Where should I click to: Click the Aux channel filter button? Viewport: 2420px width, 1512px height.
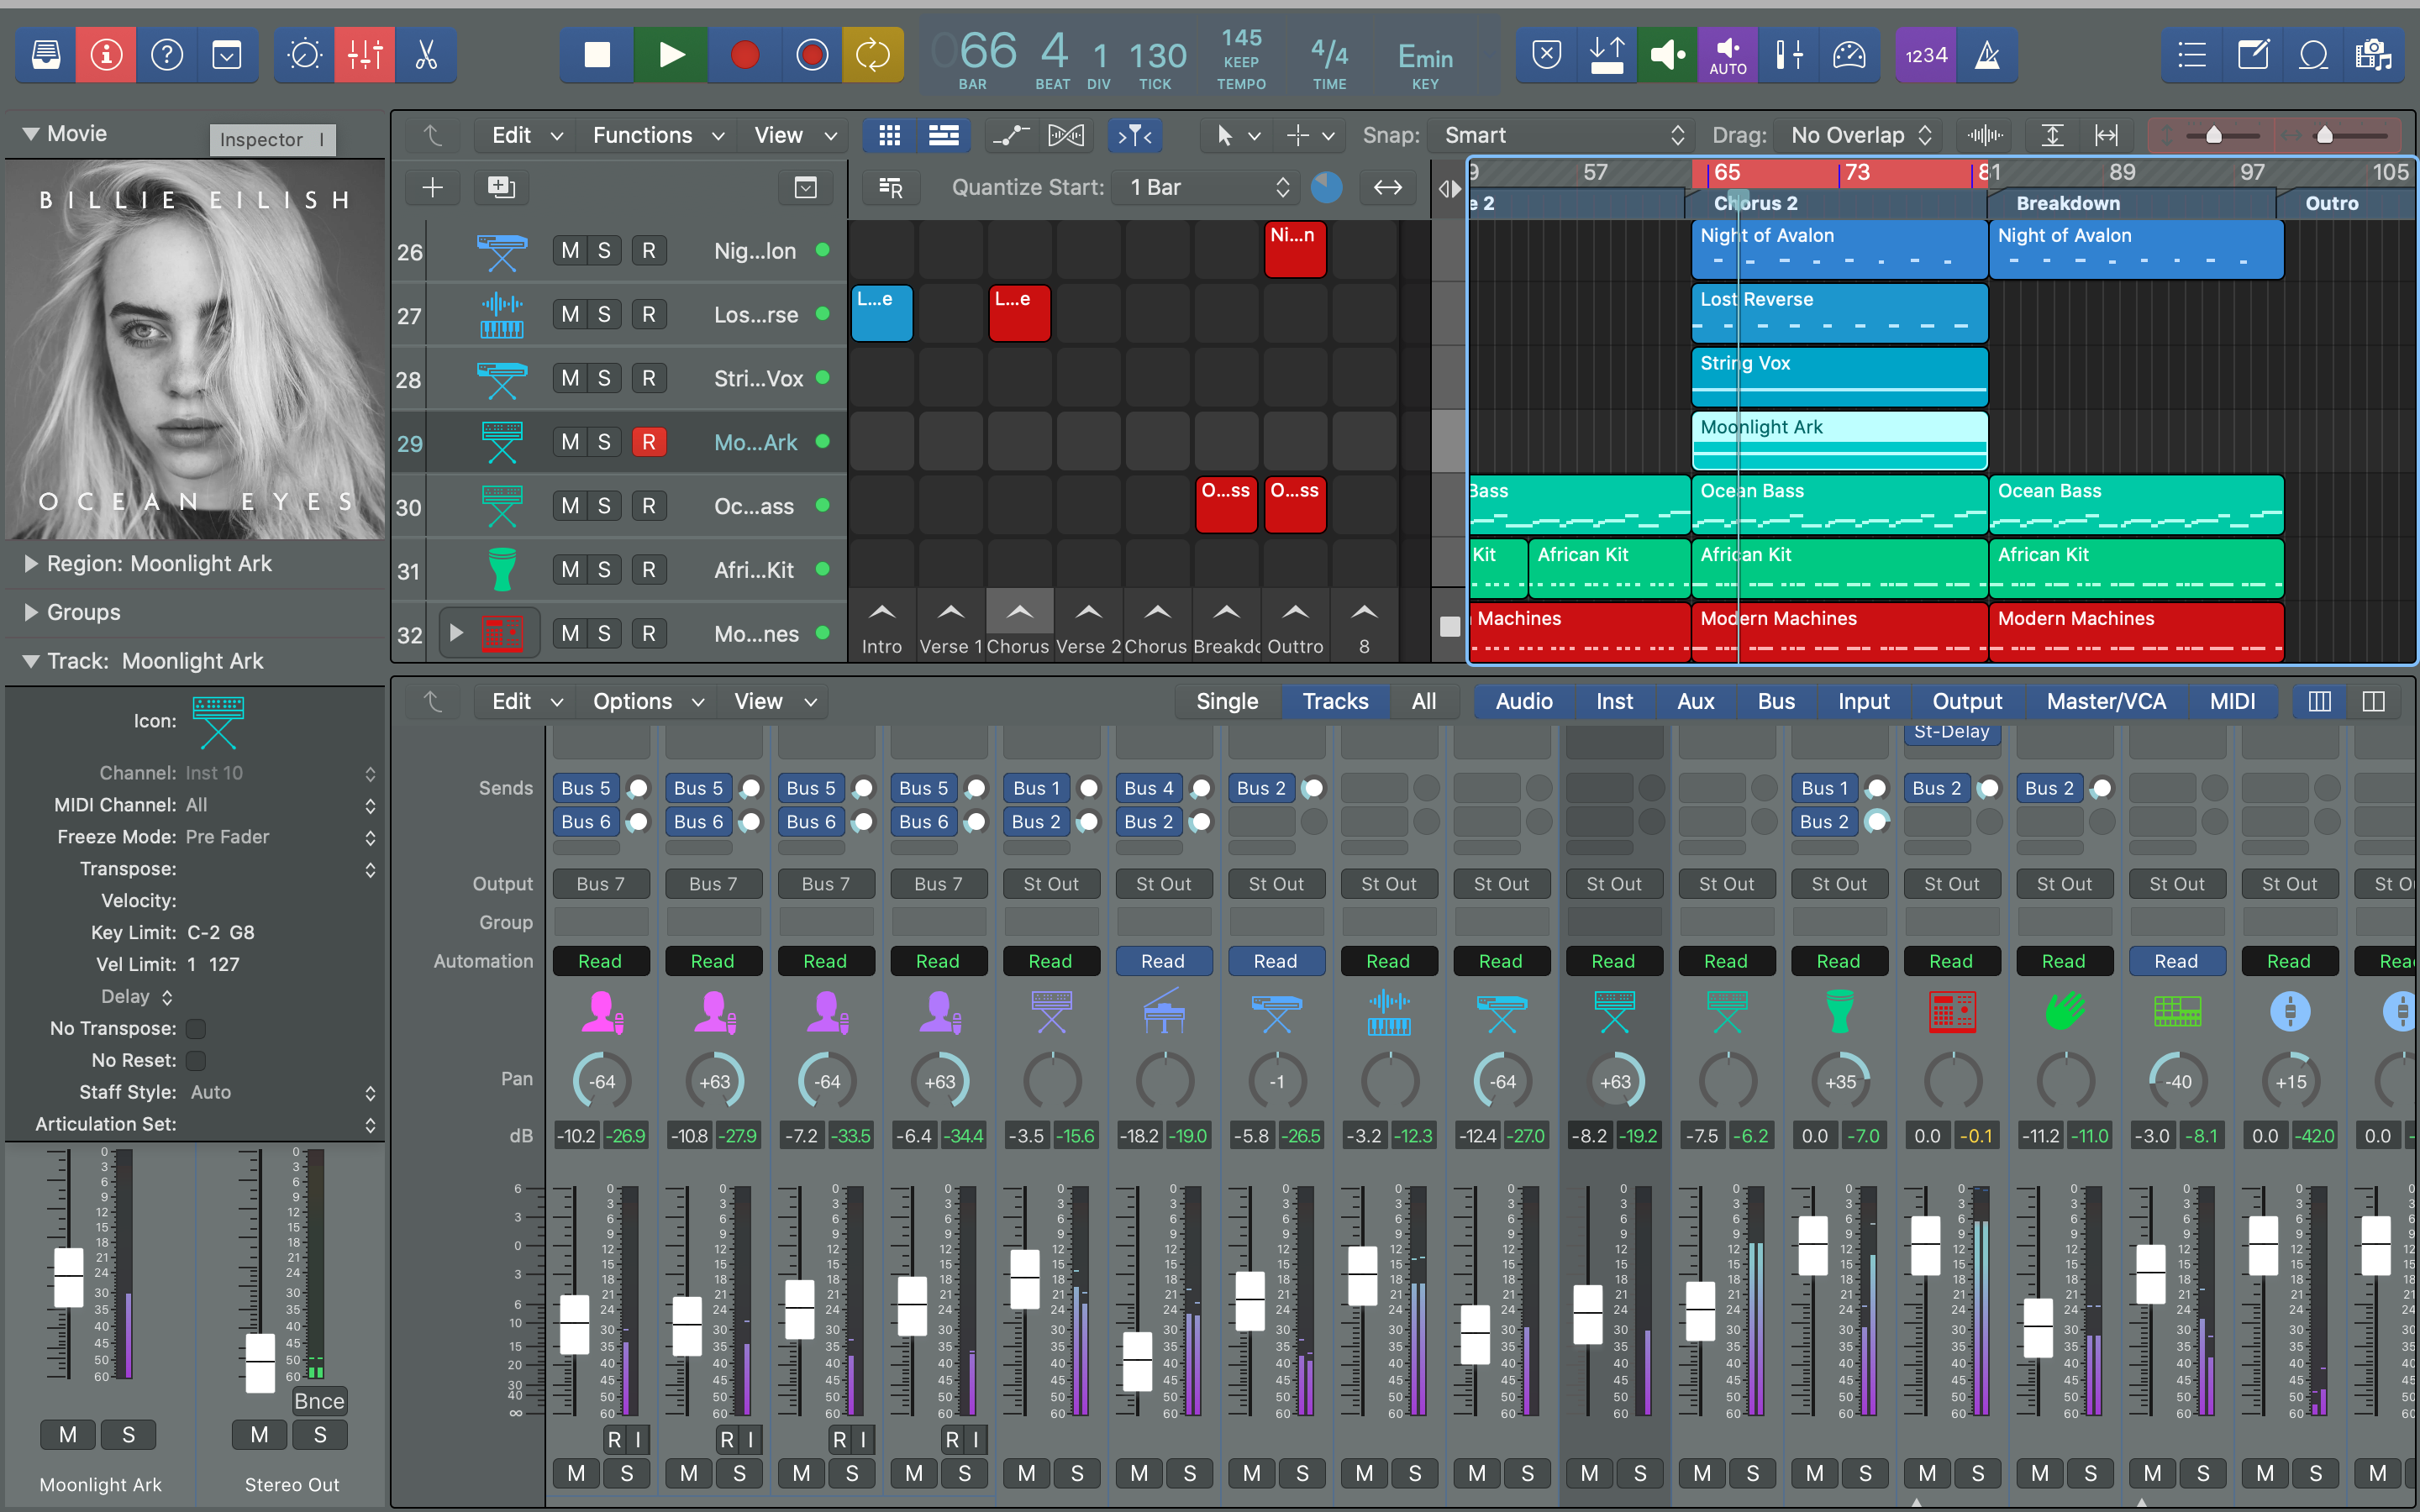tap(1695, 701)
